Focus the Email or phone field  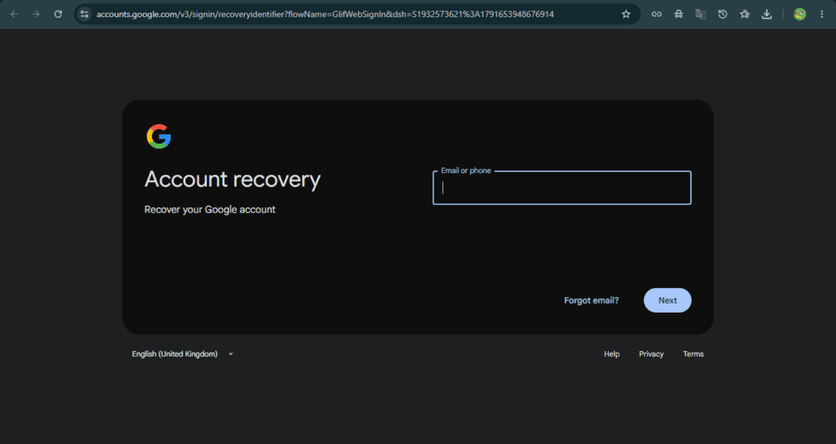pyautogui.click(x=562, y=188)
